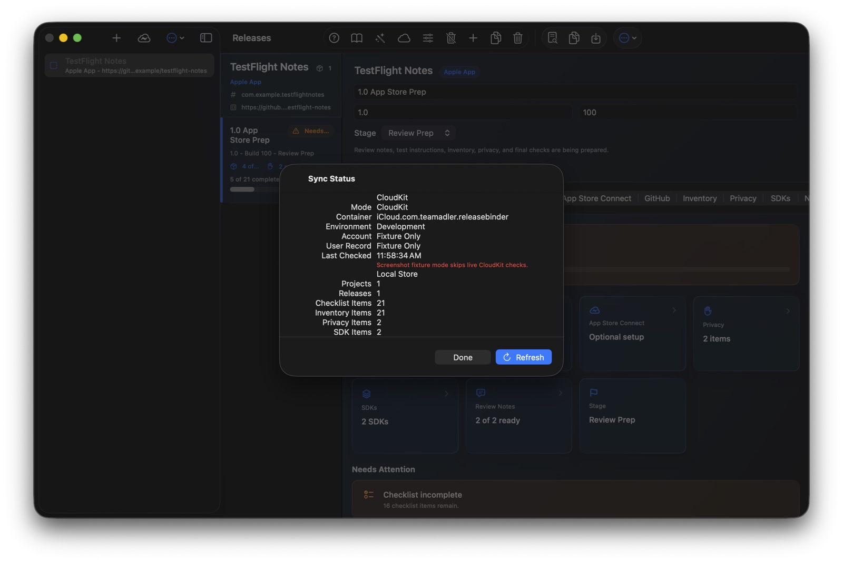Viewport: 843px width, 562px height.
Task: Open the Checklist incomplete attention item
Action: tap(575, 499)
